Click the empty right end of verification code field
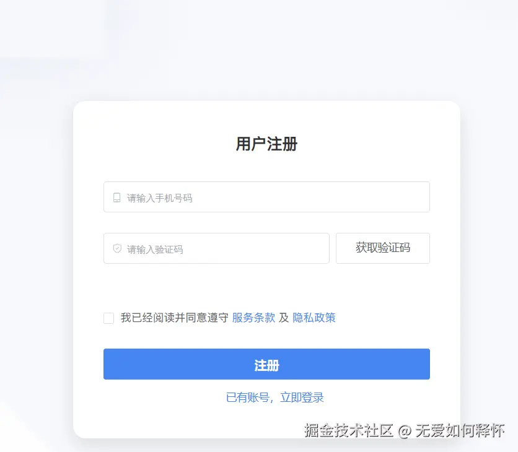The image size is (518, 452). coord(297,248)
